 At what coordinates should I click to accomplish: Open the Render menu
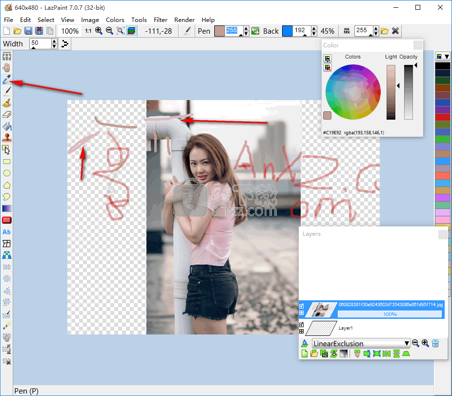(184, 20)
